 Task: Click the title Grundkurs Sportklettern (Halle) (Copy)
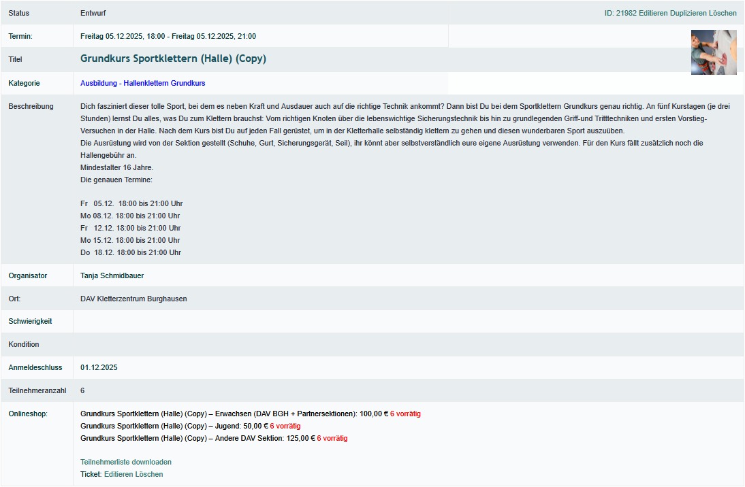173,59
